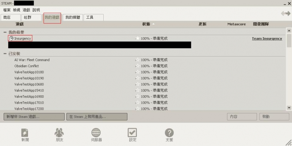Select ValveTestApp10680 in list
The width and height of the screenshot is (292, 146).
[29, 84]
